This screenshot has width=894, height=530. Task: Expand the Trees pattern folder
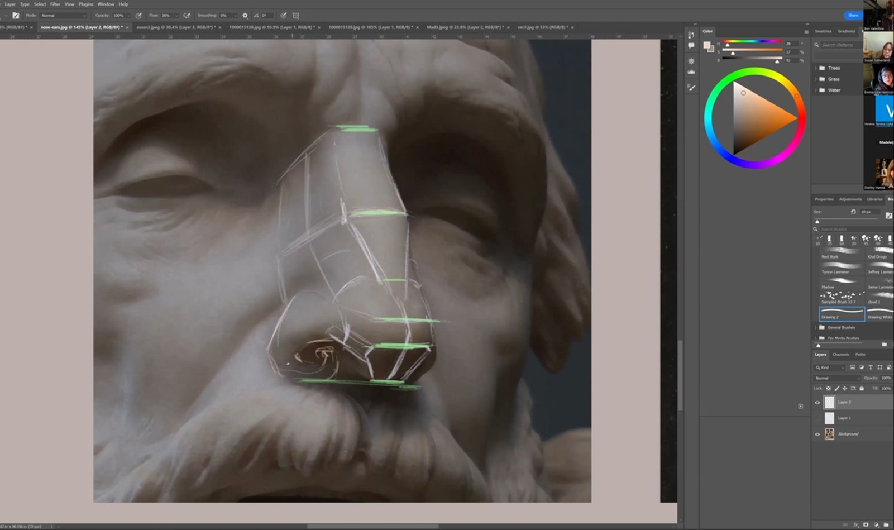pyautogui.click(x=816, y=68)
